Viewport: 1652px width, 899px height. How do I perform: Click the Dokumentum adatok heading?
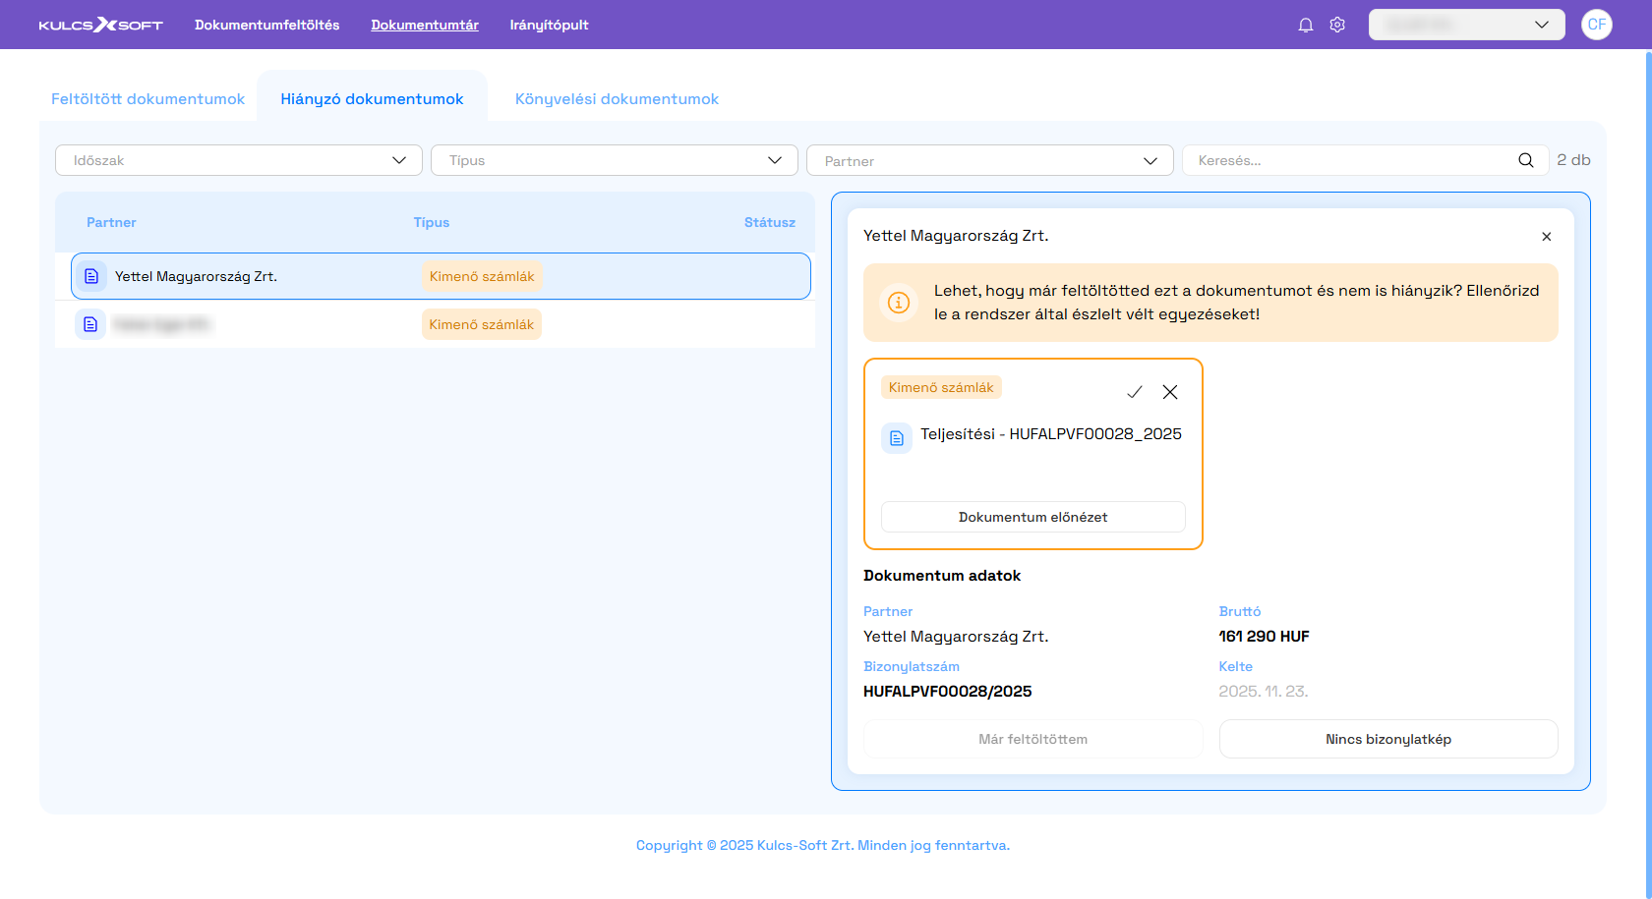(x=942, y=576)
